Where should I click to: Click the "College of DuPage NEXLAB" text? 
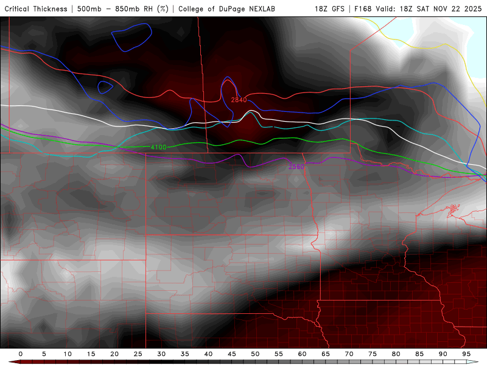pyautogui.click(x=226, y=9)
